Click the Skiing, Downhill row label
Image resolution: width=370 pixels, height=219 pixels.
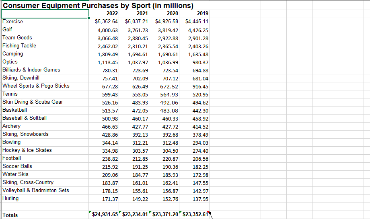(21, 78)
